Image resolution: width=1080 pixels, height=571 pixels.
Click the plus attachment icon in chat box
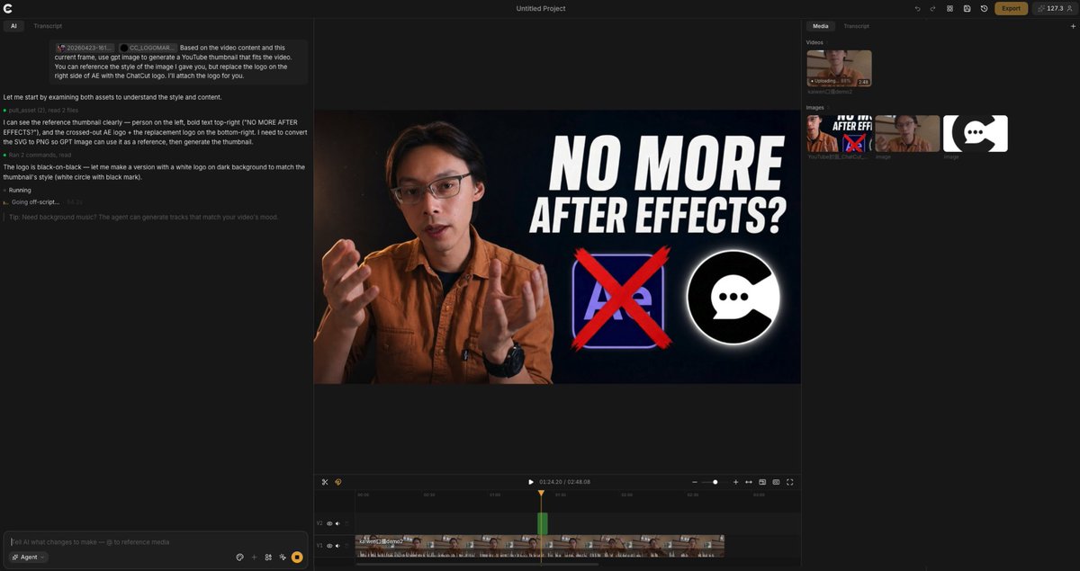point(254,557)
